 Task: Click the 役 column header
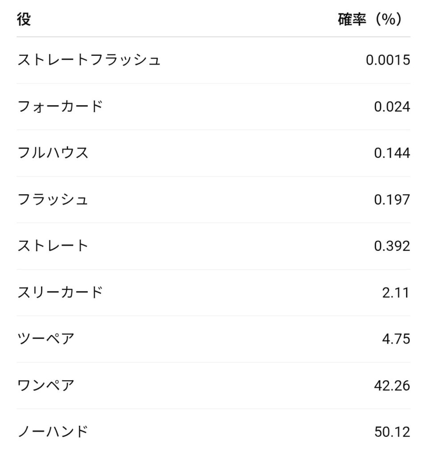[x=24, y=20]
